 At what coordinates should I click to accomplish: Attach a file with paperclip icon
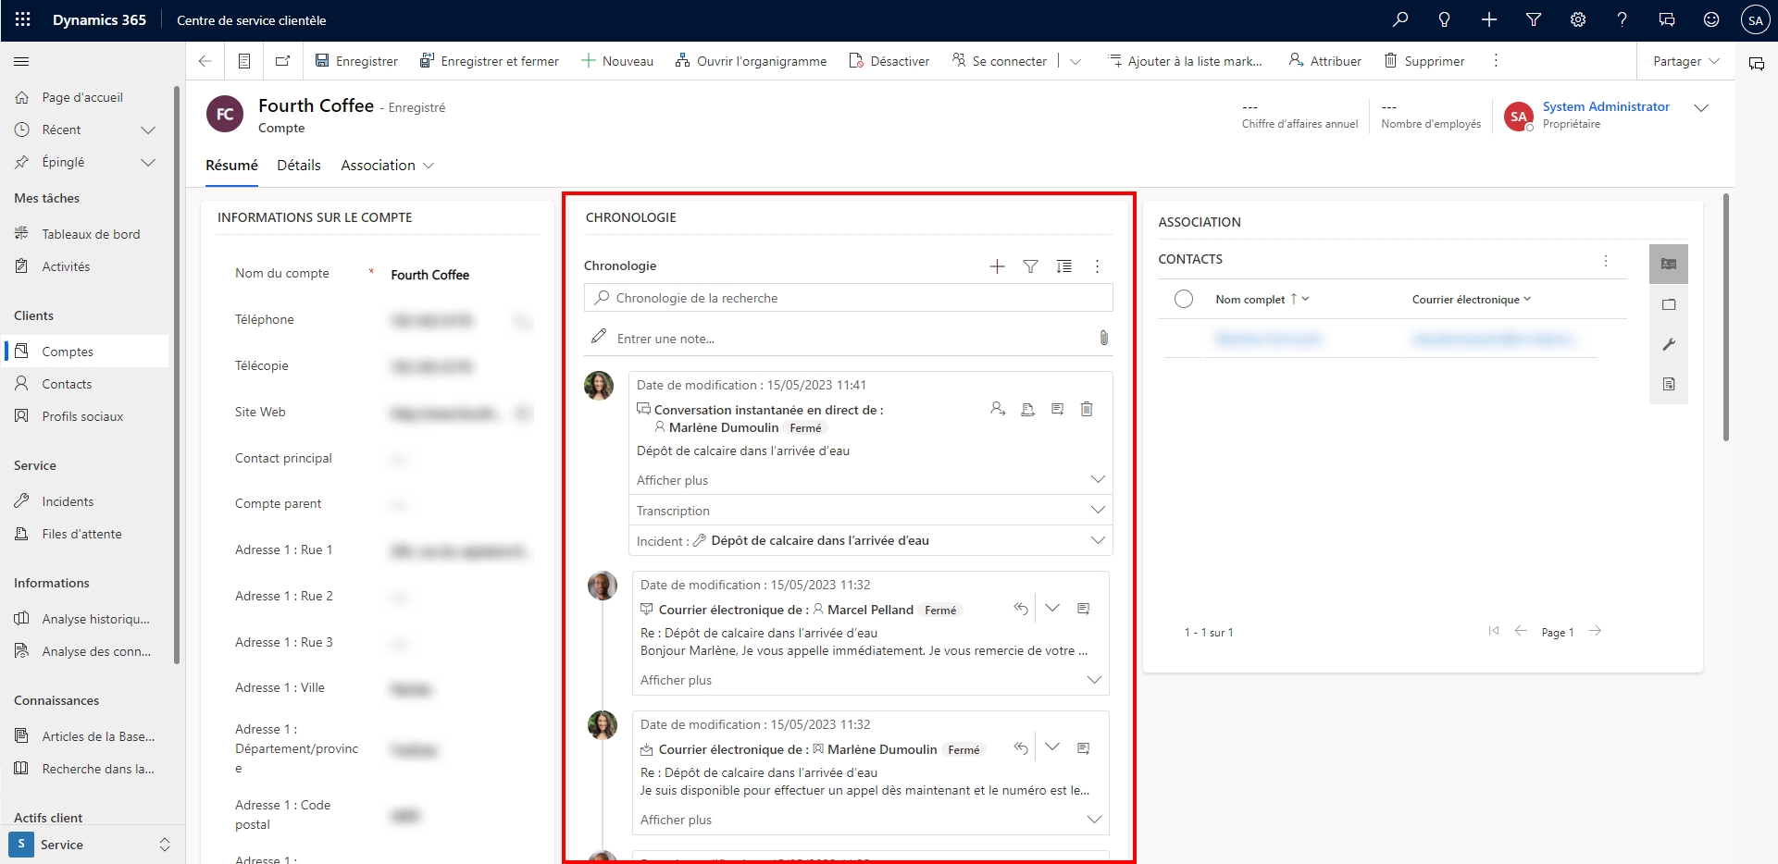(1103, 338)
